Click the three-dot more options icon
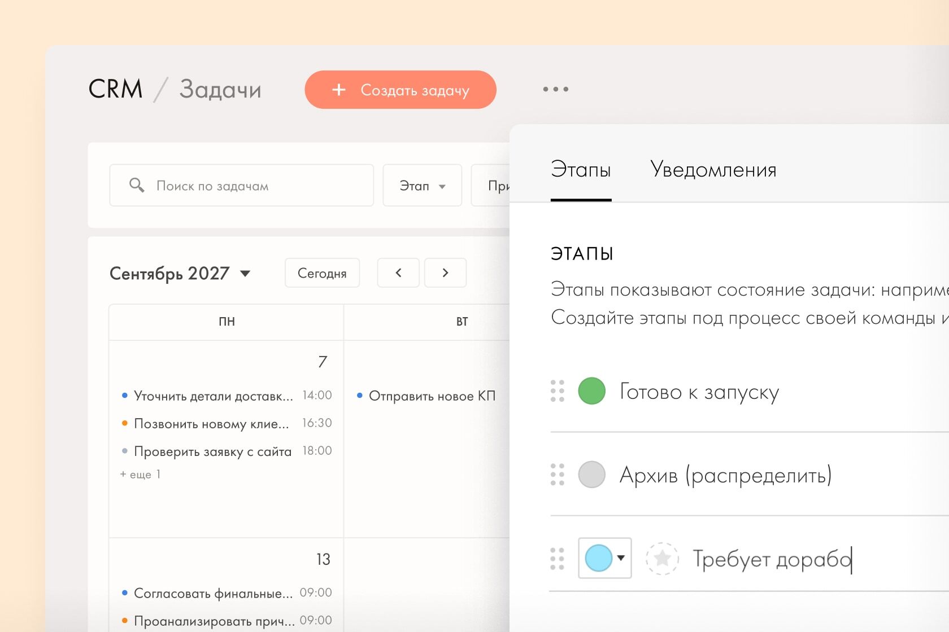The image size is (949, 632). point(555,89)
